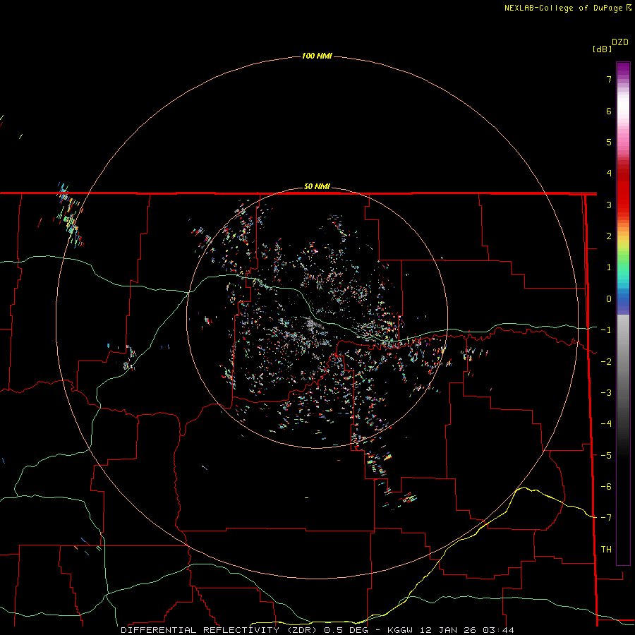The width and height of the screenshot is (635, 635).
Task: Select the -4 dB tick label
Action: click(606, 424)
